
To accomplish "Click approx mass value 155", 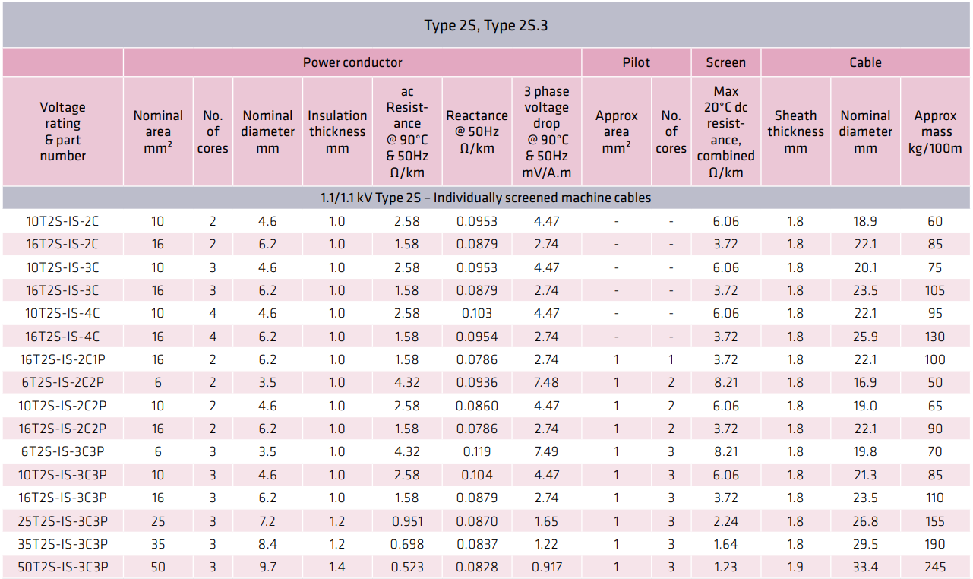I will point(935,521).
